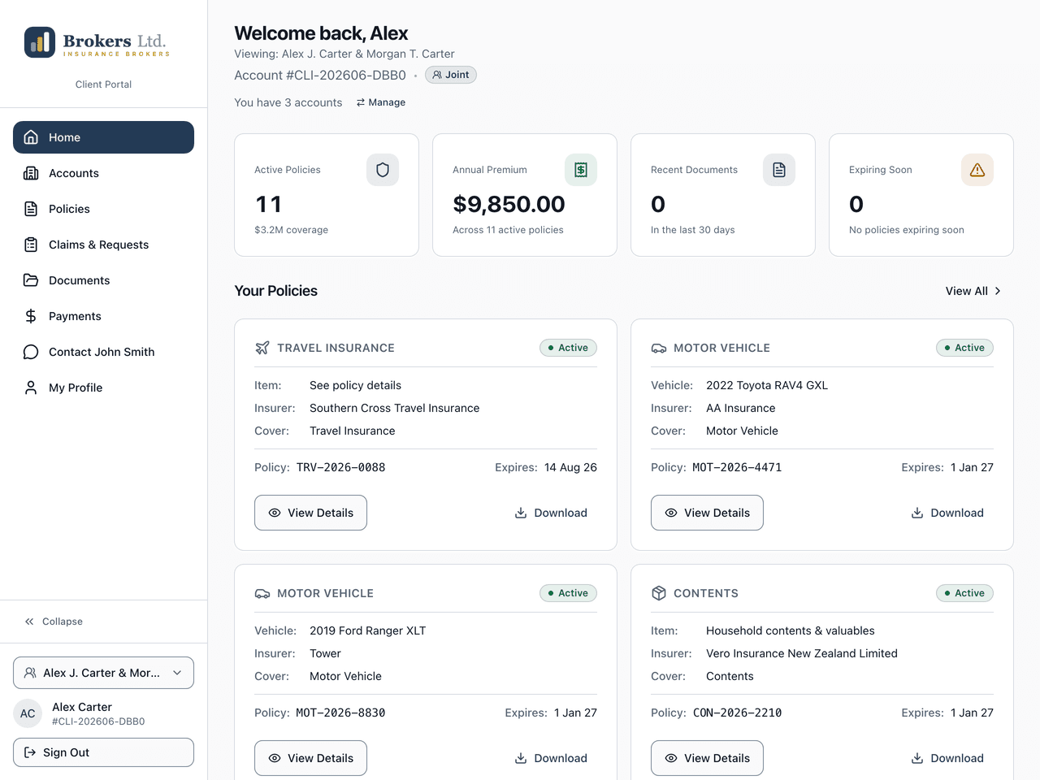Image resolution: width=1040 pixels, height=780 pixels.
Task: Download the MOT-2026-4471 motor policy
Action: [947, 513]
